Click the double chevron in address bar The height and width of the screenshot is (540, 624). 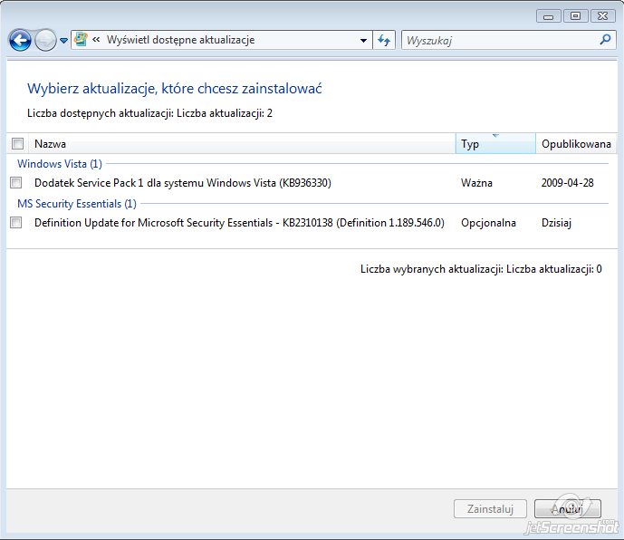coord(96,40)
